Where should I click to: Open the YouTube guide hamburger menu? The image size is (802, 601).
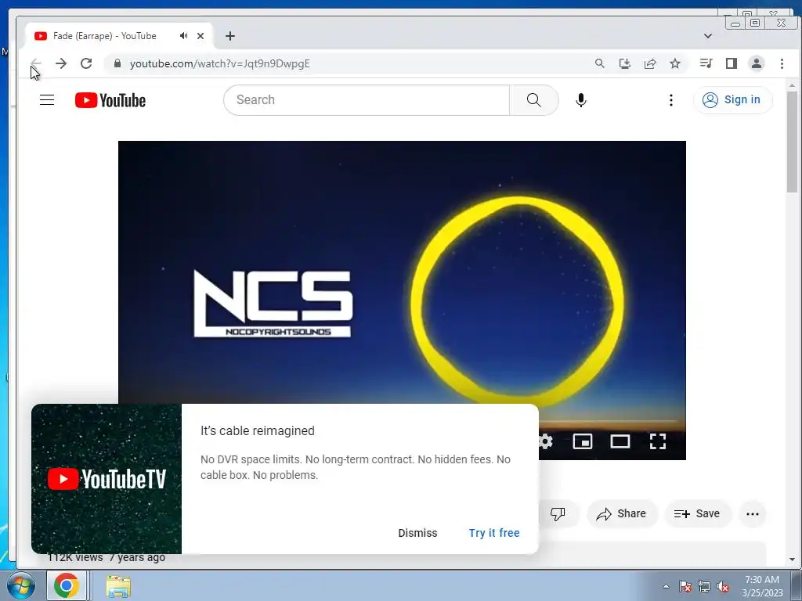pyautogui.click(x=47, y=99)
